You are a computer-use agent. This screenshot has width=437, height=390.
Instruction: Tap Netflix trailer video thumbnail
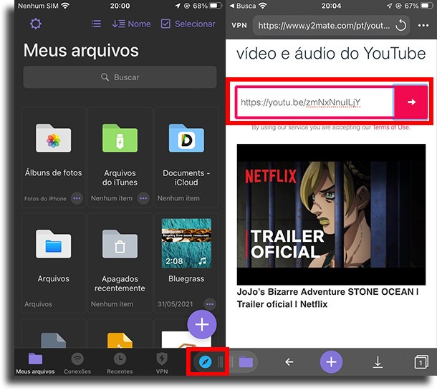(x=331, y=215)
